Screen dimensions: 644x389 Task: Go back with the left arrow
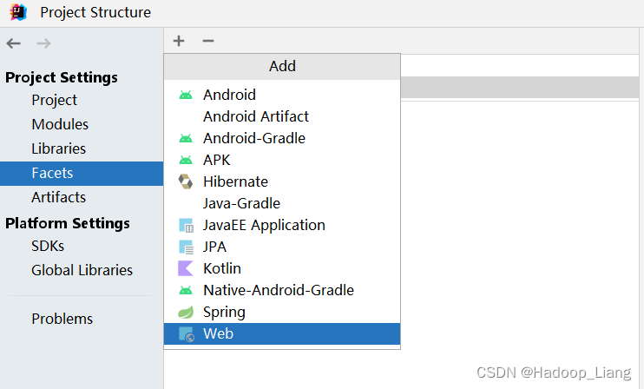14,43
